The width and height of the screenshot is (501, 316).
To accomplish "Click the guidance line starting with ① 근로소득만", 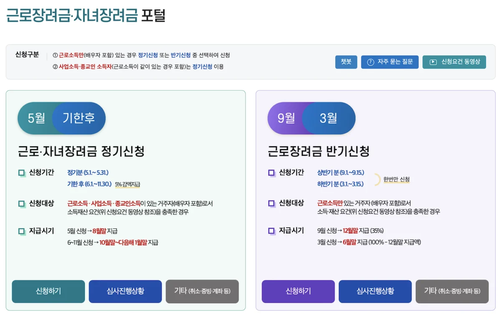I will click(x=141, y=55).
